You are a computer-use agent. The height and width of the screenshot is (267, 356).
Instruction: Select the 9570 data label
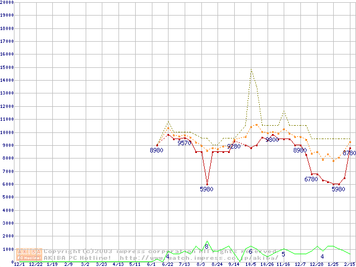185,143
